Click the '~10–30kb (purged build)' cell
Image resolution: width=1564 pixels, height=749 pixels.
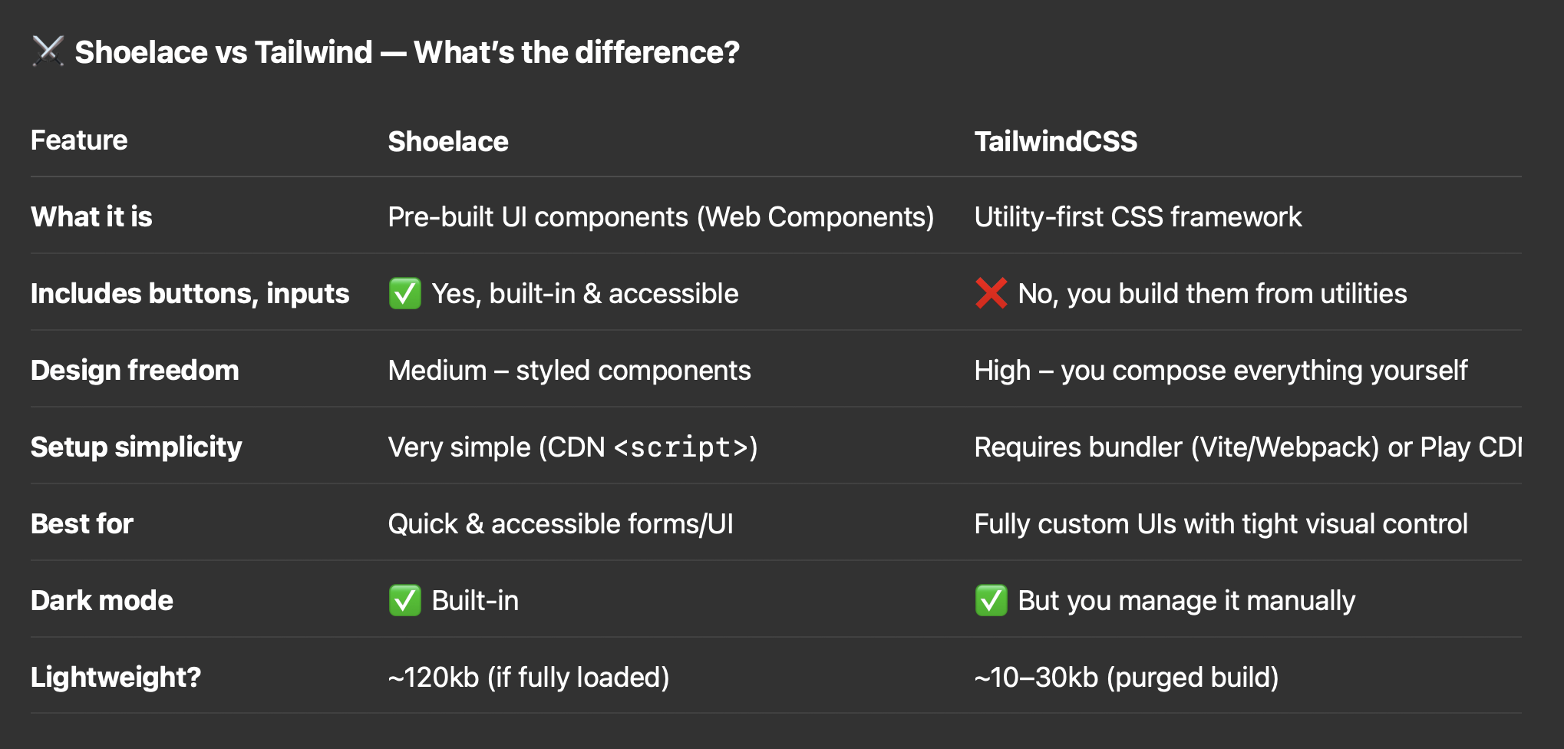(x=1127, y=678)
